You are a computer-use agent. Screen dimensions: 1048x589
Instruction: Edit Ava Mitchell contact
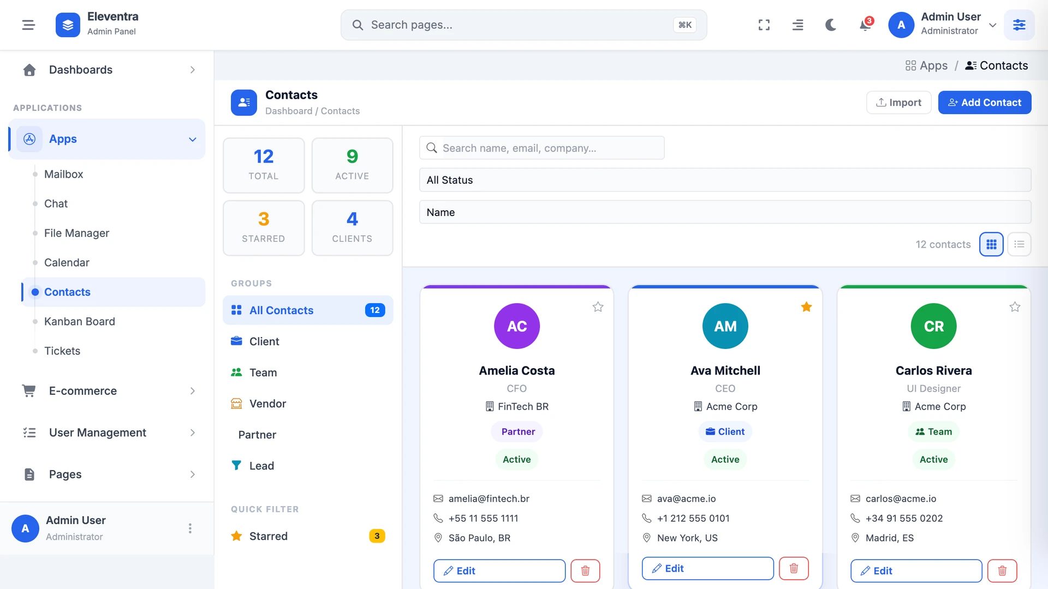coord(708,569)
